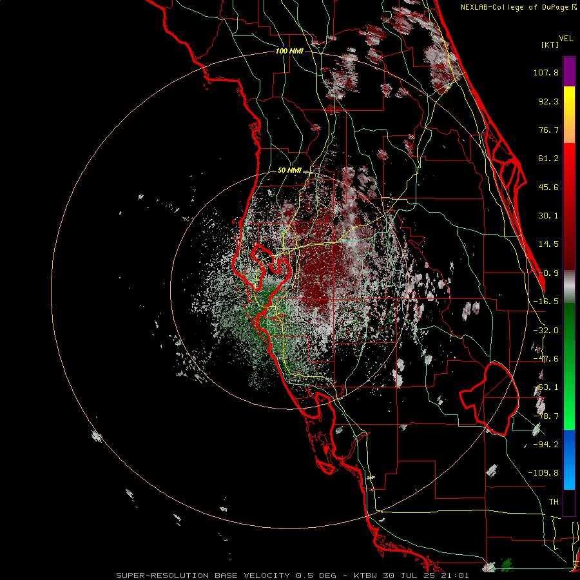The width and height of the screenshot is (580, 580).
Task: Select the -63.1 velocity scale value
Action: coord(546,387)
